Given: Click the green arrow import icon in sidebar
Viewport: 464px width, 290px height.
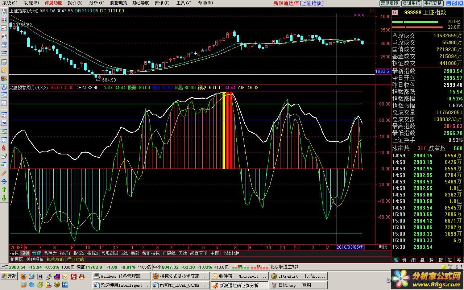Looking at the screenshot, I should click(x=4, y=165).
